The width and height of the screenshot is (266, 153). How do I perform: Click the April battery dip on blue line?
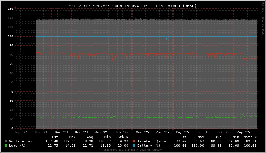[166, 38]
